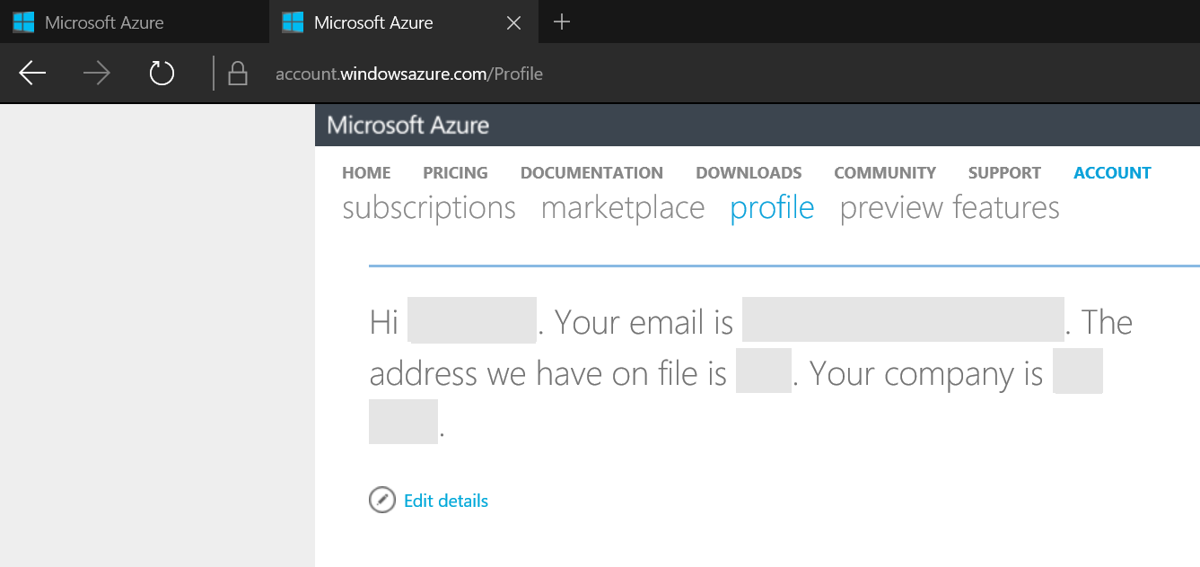Navigate to DOWNLOADS
1200x567 pixels.
pyautogui.click(x=749, y=173)
